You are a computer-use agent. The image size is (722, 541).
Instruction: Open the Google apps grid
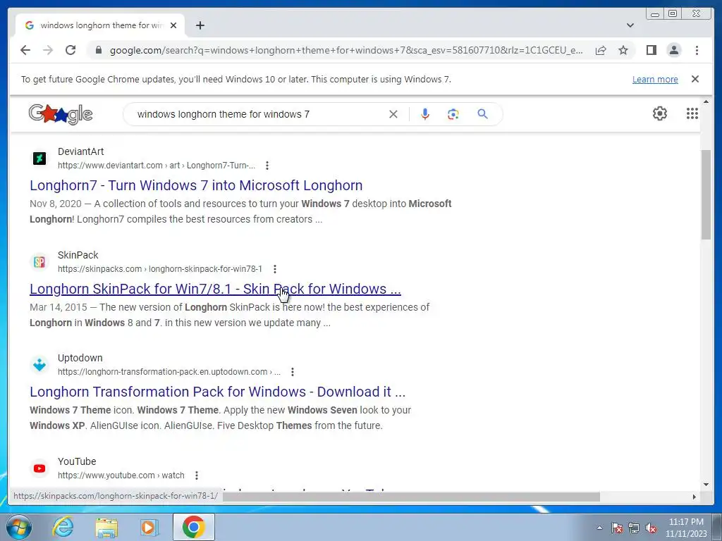[692, 113]
